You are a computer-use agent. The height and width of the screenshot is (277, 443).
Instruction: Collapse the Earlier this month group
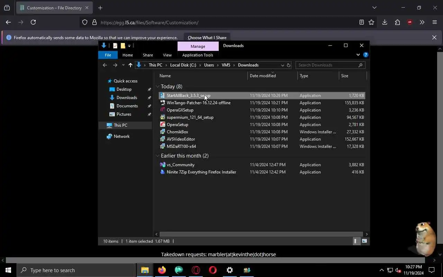[x=157, y=156]
